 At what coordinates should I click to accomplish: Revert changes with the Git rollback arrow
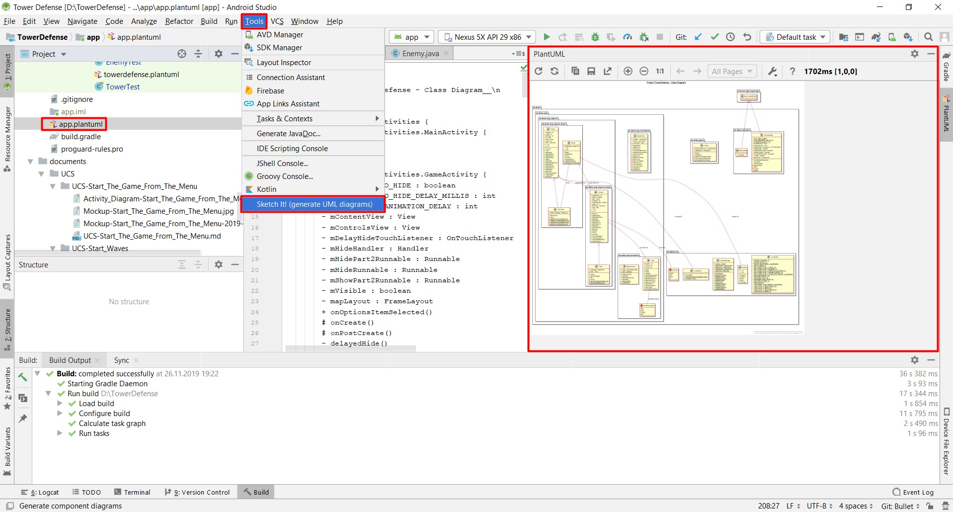747,37
